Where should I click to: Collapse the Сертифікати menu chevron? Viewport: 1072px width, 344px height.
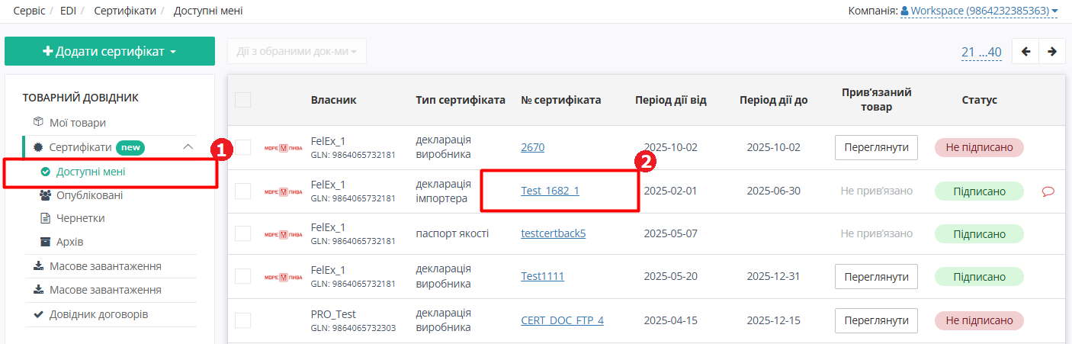[188, 147]
